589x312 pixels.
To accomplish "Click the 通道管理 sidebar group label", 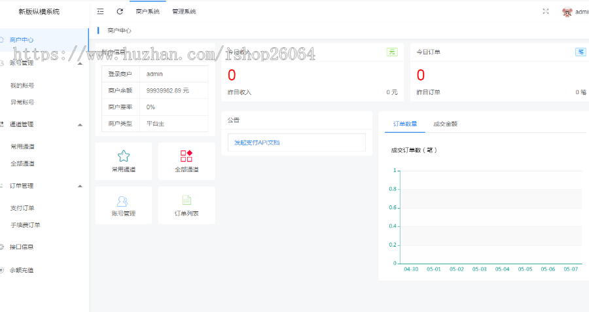I will tap(22, 124).
